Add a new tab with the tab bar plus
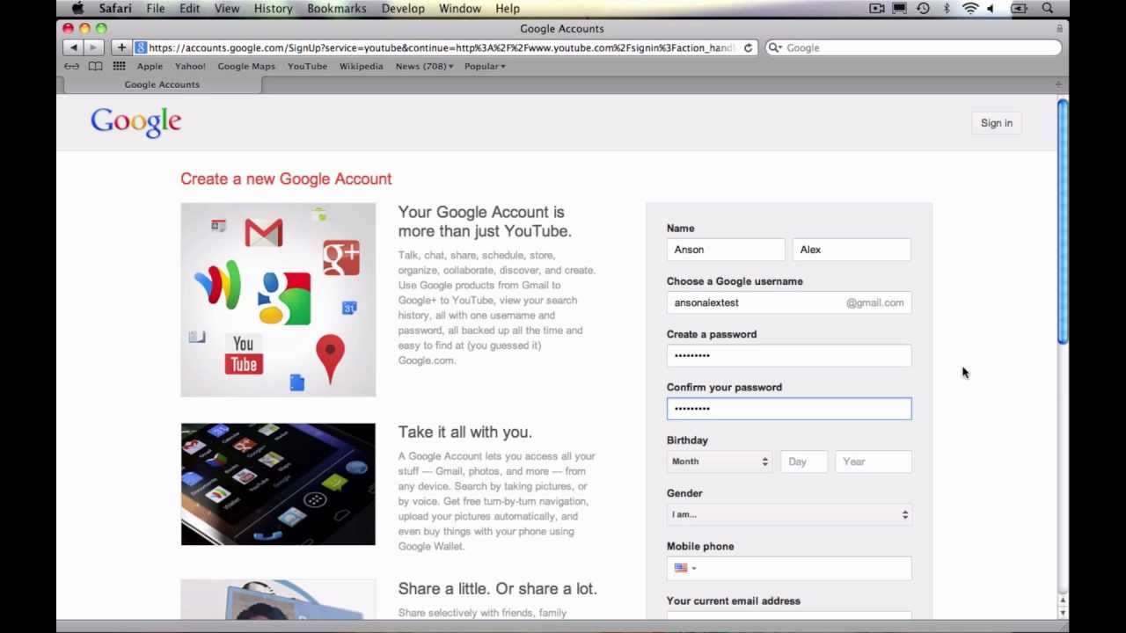Viewport: 1126px width, 633px height. click(x=1058, y=84)
